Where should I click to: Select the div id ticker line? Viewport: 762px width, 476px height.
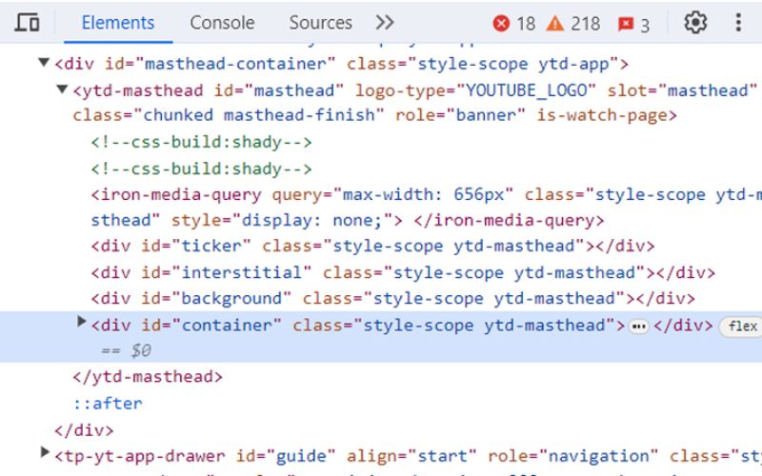(372, 246)
